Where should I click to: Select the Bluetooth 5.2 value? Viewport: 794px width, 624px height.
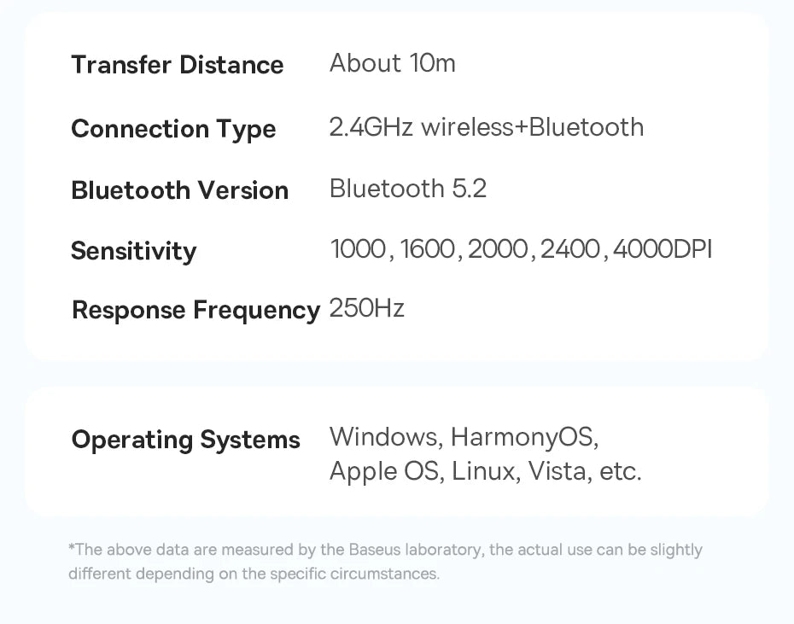tap(408, 189)
